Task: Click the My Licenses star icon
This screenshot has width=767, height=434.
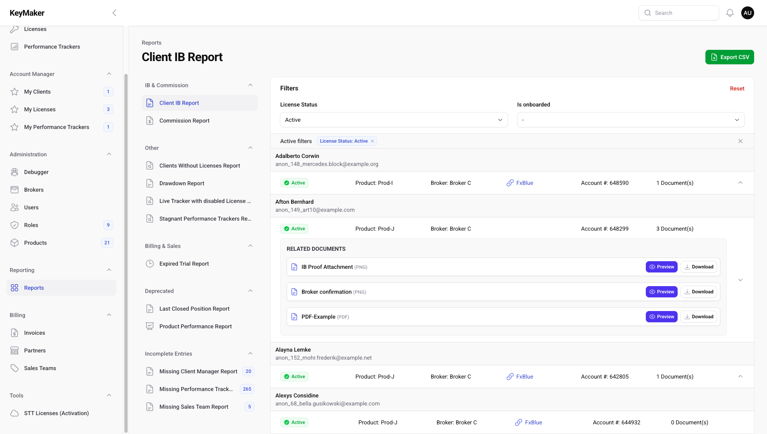Action: click(x=14, y=109)
